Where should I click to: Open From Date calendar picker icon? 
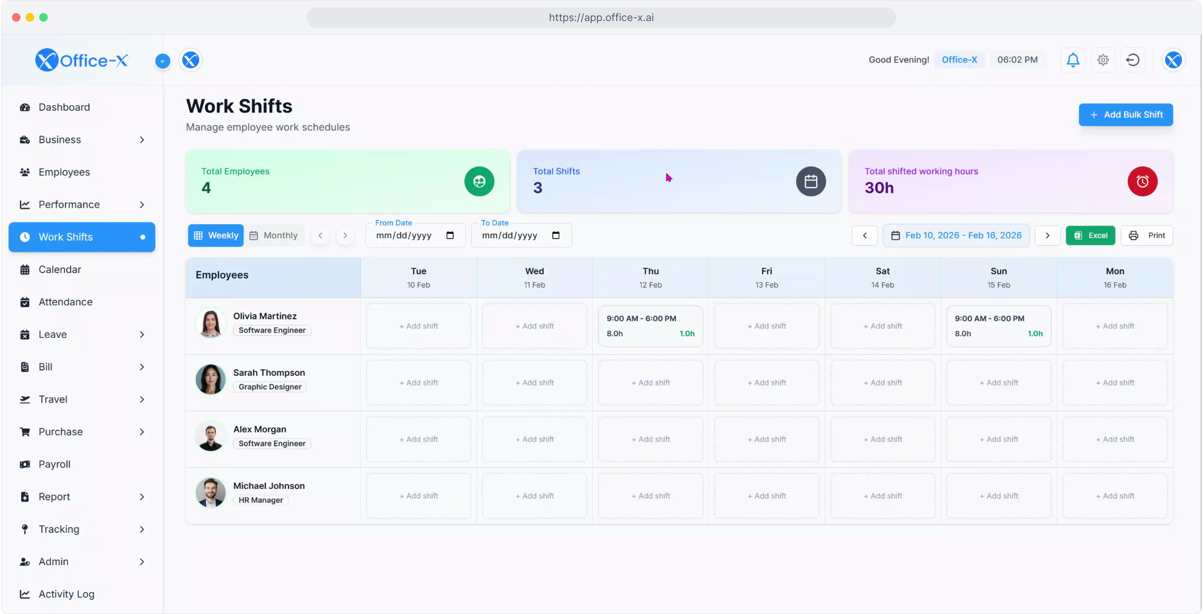[x=450, y=235]
